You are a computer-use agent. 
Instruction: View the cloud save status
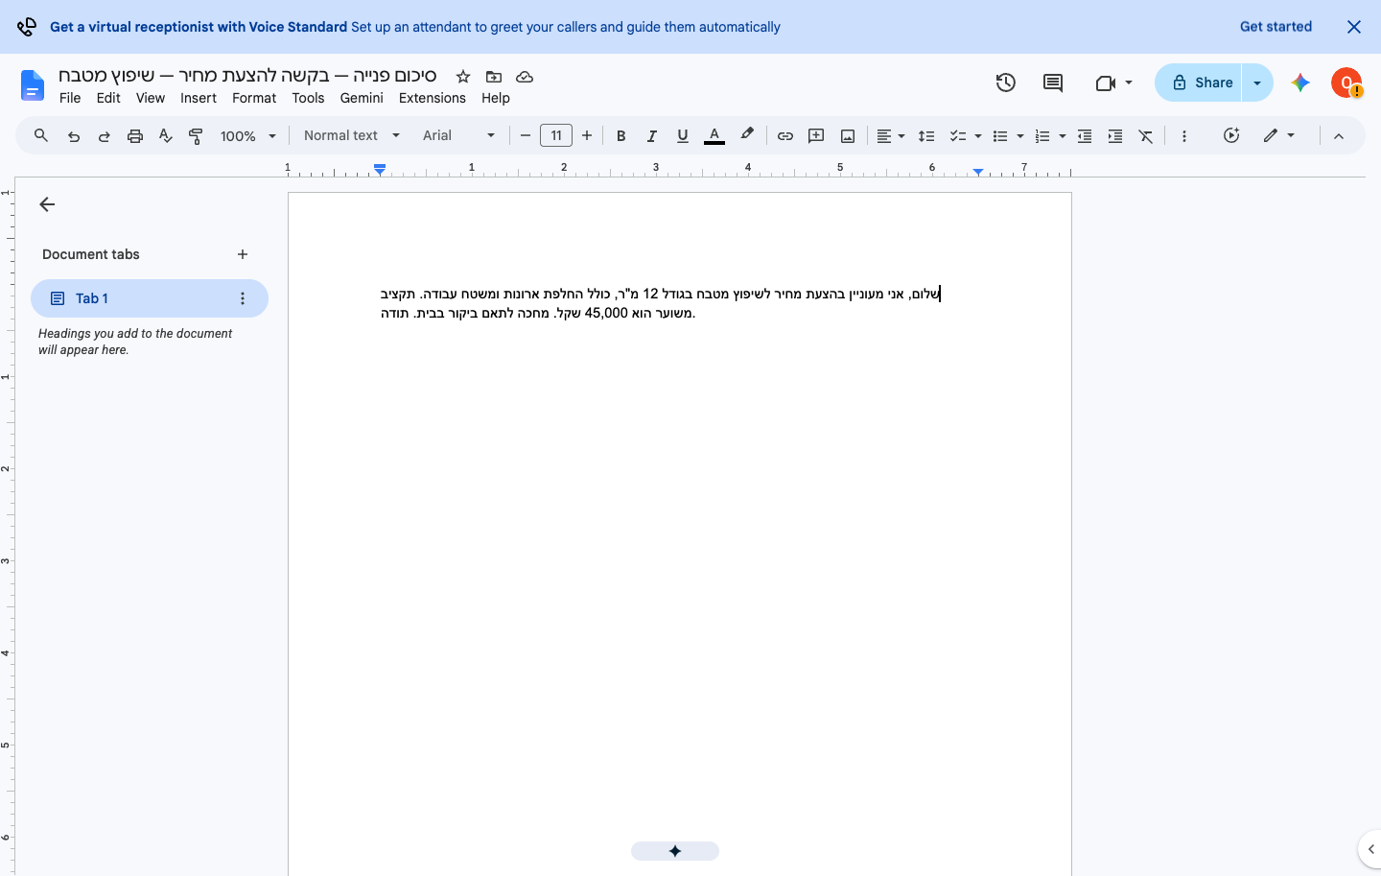(525, 77)
